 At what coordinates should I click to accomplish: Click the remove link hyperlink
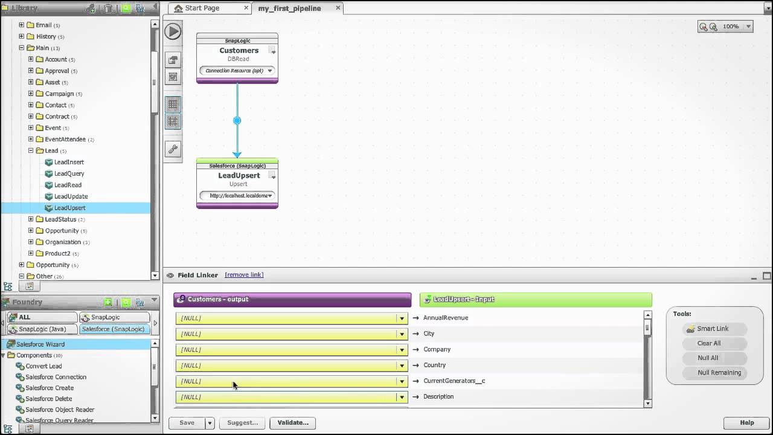[x=244, y=274]
